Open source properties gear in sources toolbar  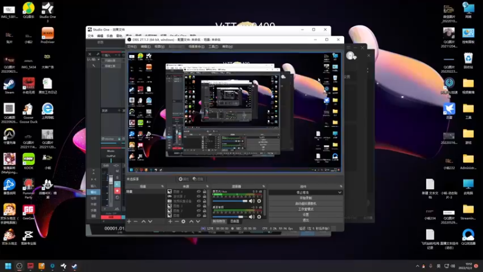coord(184,221)
